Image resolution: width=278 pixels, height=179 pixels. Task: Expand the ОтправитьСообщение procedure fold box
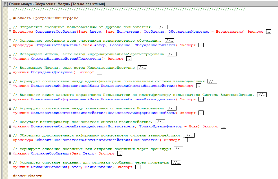click(10, 32)
